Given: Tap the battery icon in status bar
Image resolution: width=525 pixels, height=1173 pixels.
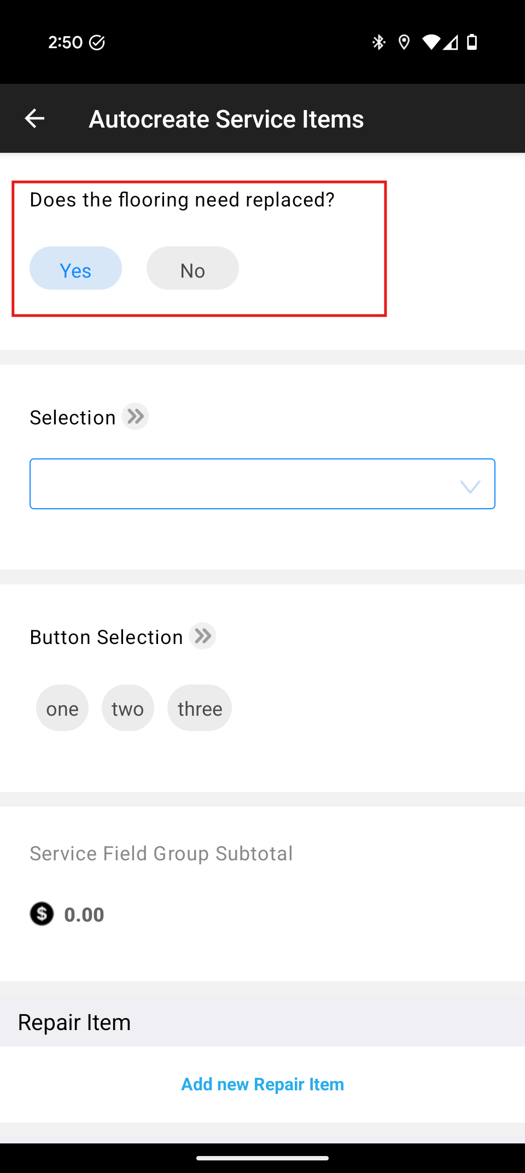Looking at the screenshot, I should click(472, 42).
